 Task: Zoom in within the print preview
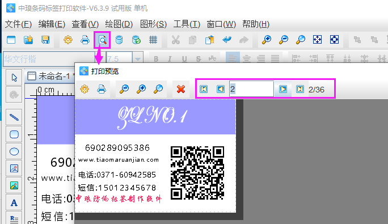pyautogui.click(x=141, y=89)
